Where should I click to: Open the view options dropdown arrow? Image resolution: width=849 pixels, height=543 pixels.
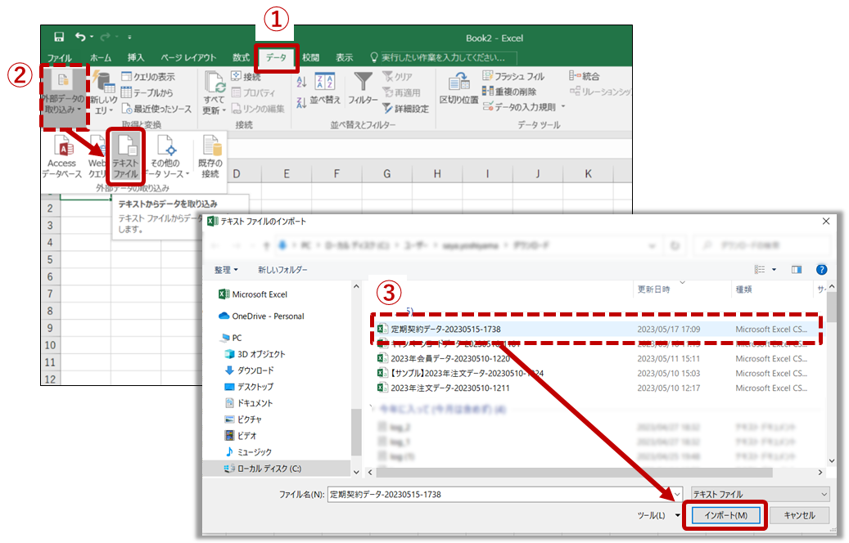(774, 269)
